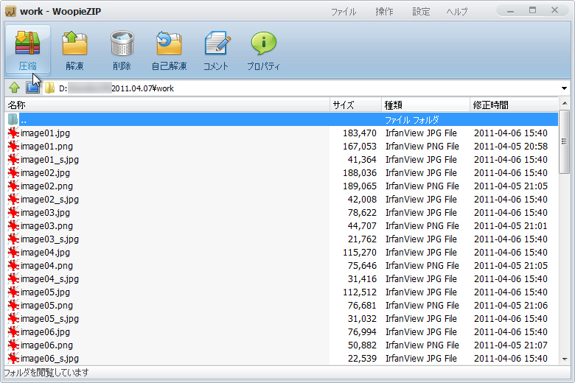The width and height of the screenshot is (575, 383).
Task: Click the icon of image04.jpg
Action: [13, 252]
